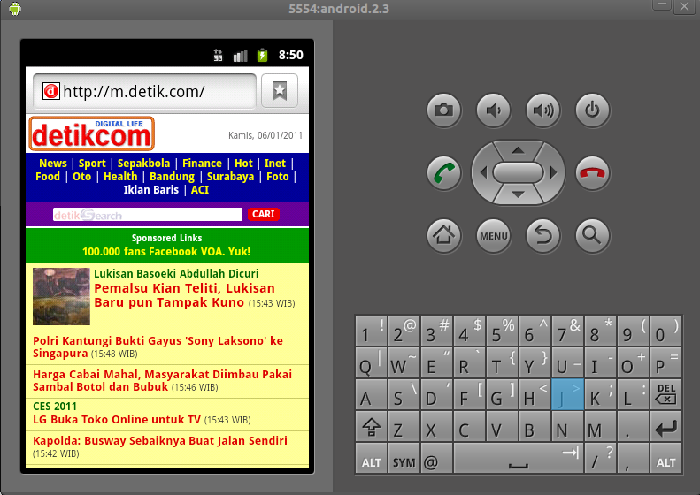Click the D-pad right arrow
The height and width of the screenshot is (495, 700).
(x=554, y=172)
